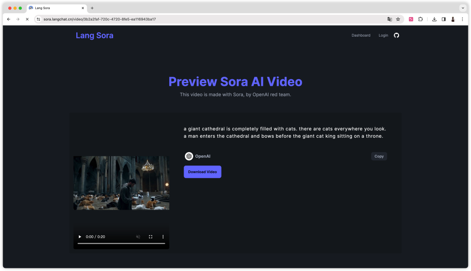The image size is (471, 271).
Task: Toggle the browser side panel
Action: pyautogui.click(x=444, y=19)
